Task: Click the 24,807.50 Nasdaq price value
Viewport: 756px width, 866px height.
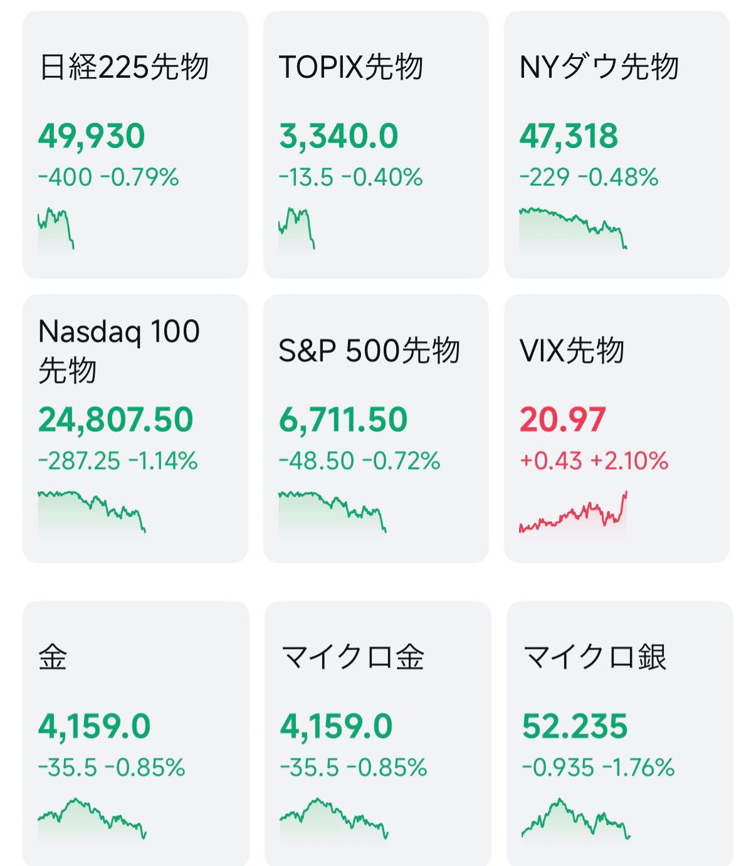Action: pyautogui.click(x=115, y=420)
